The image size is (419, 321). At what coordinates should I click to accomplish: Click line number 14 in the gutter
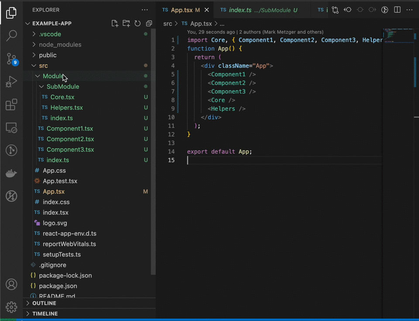pyautogui.click(x=171, y=151)
